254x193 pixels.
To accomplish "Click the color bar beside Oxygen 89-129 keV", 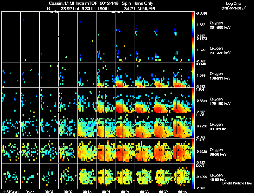I will pyautogui.click(x=193, y=125).
